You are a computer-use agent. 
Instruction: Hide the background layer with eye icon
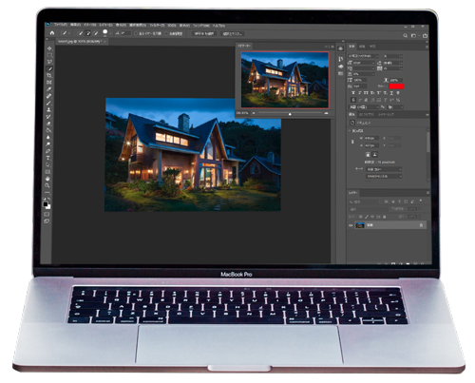pyautogui.click(x=351, y=225)
